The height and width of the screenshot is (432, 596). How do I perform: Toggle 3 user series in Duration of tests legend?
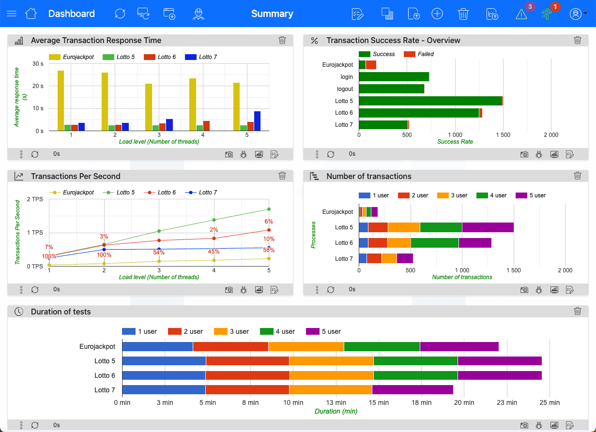tap(231, 331)
